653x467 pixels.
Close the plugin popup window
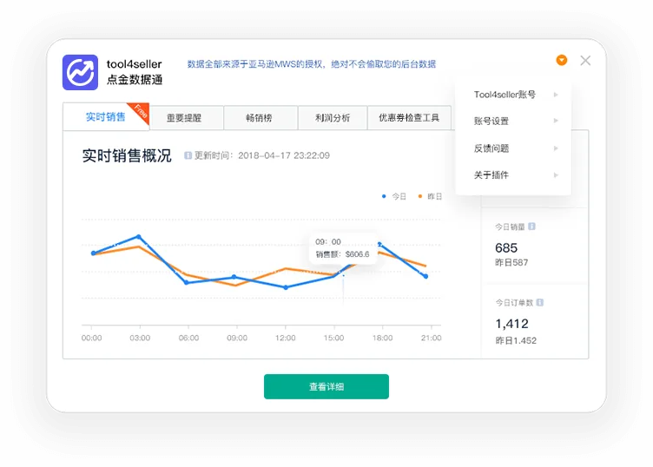click(585, 61)
